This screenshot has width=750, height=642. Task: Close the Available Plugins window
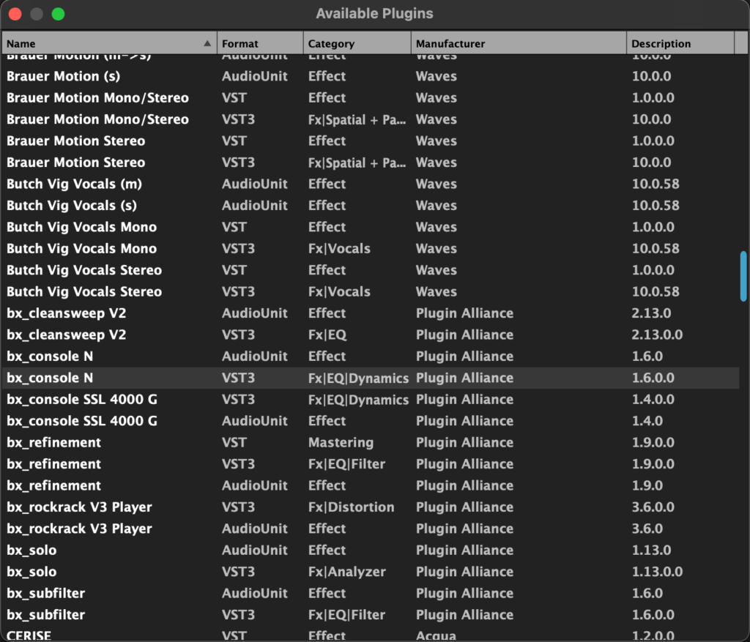point(15,14)
